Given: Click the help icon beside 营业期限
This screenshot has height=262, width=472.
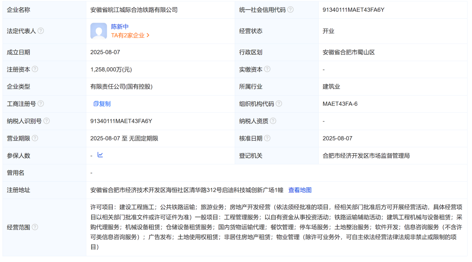Looking at the screenshot, I should coord(35,138).
